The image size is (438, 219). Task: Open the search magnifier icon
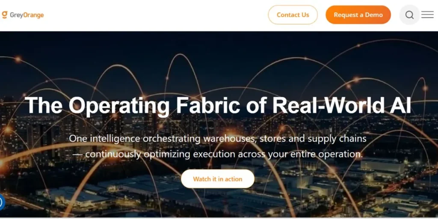point(409,15)
